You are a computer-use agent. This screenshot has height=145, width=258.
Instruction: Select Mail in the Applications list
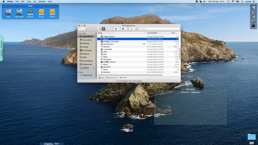(138, 54)
